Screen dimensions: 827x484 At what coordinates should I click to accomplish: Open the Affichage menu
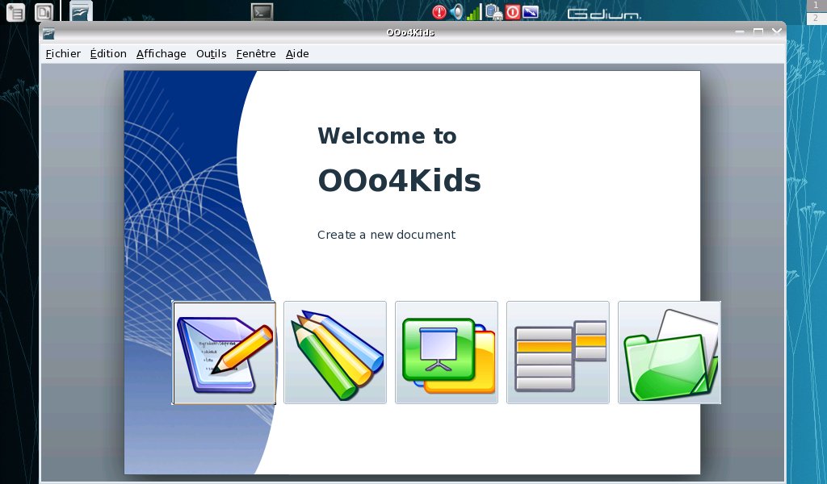pos(161,54)
